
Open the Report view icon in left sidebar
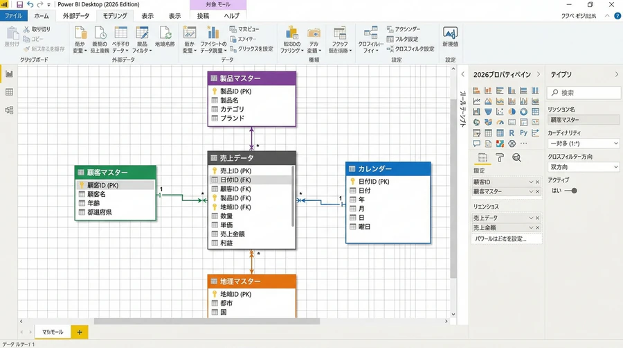[x=9, y=74]
